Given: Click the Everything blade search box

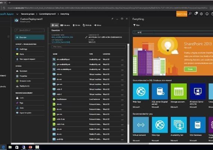Looking at the screenshot, I should (x=173, y=33).
